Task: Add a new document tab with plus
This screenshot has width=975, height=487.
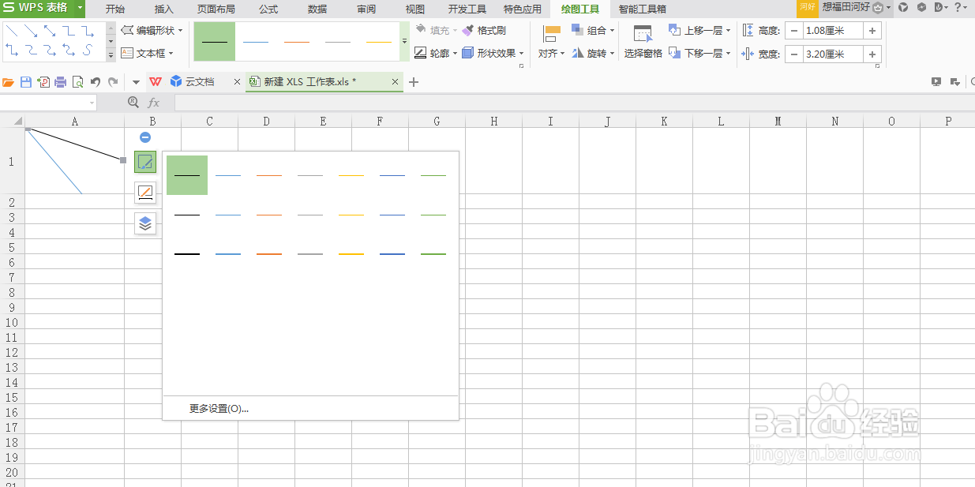Action: click(413, 82)
